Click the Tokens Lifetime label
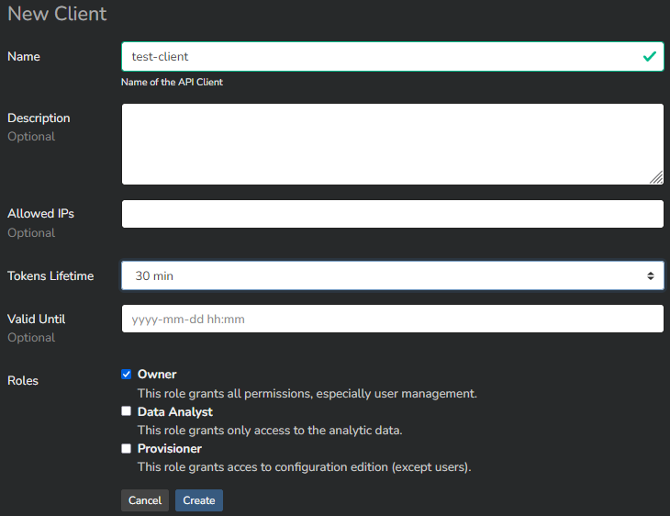Viewport: 670px width, 516px height. click(x=50, y=275)
